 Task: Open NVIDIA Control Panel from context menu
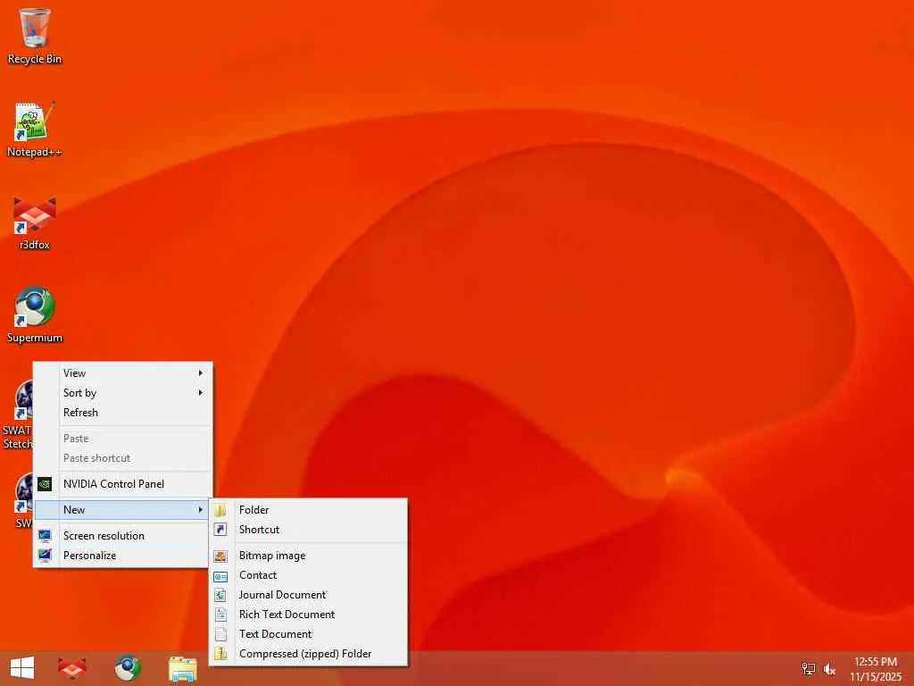click(x=121, y=483)
